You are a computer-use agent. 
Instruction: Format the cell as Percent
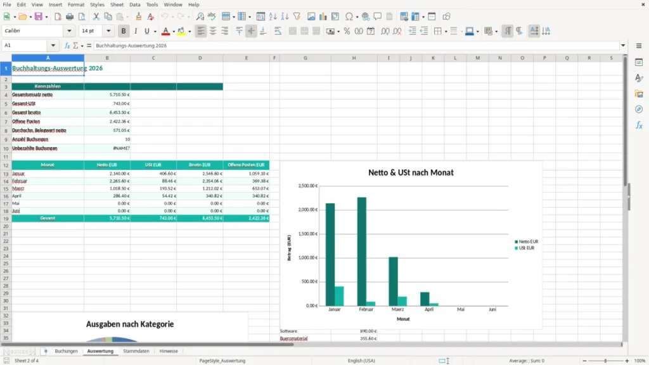coord(347,31)
